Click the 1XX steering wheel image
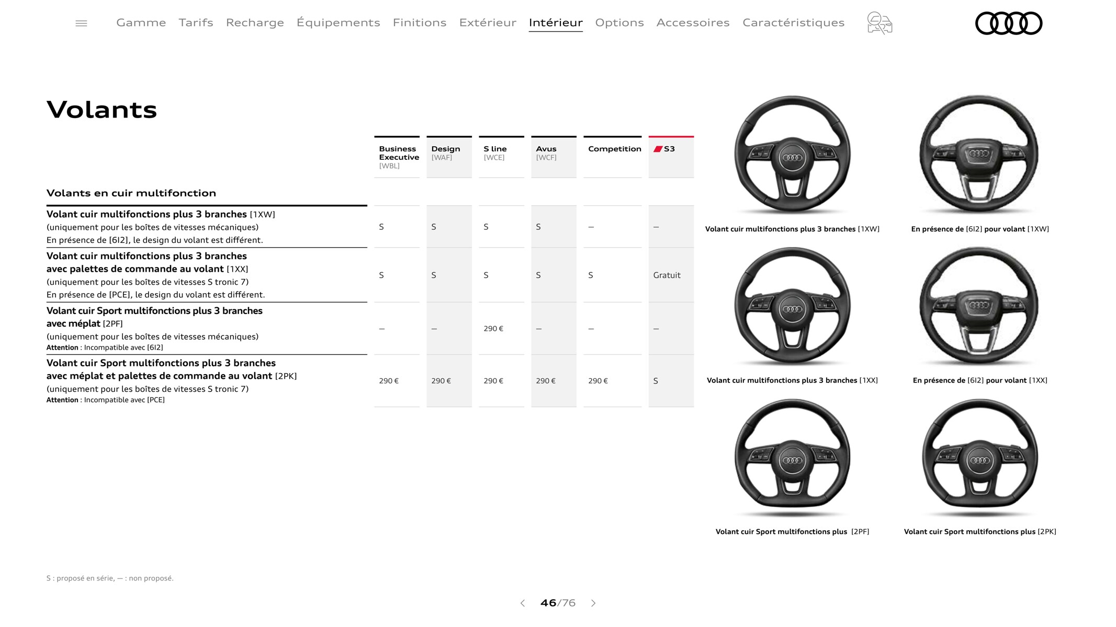Image resolution: width=1116 pixels, height=627 pixels. point(792,306)
